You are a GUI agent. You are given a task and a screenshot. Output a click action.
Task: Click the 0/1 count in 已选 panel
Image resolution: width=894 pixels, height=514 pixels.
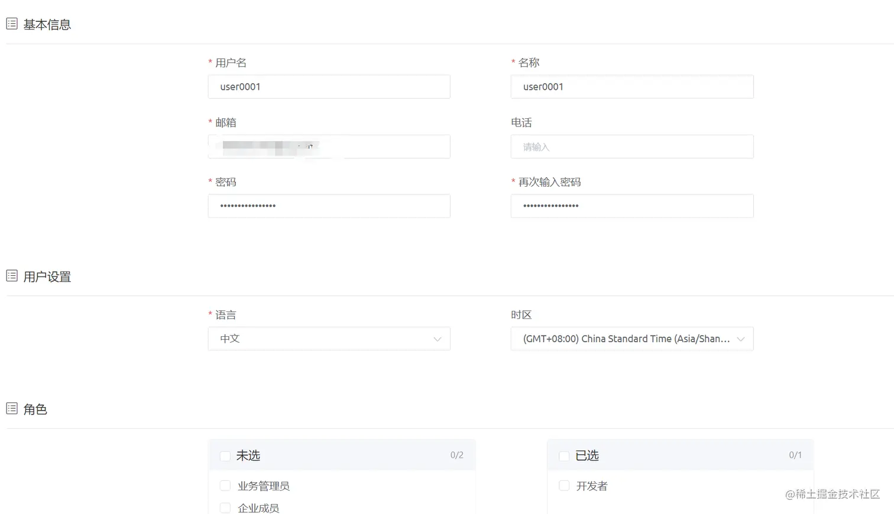[x=795, y=455]
